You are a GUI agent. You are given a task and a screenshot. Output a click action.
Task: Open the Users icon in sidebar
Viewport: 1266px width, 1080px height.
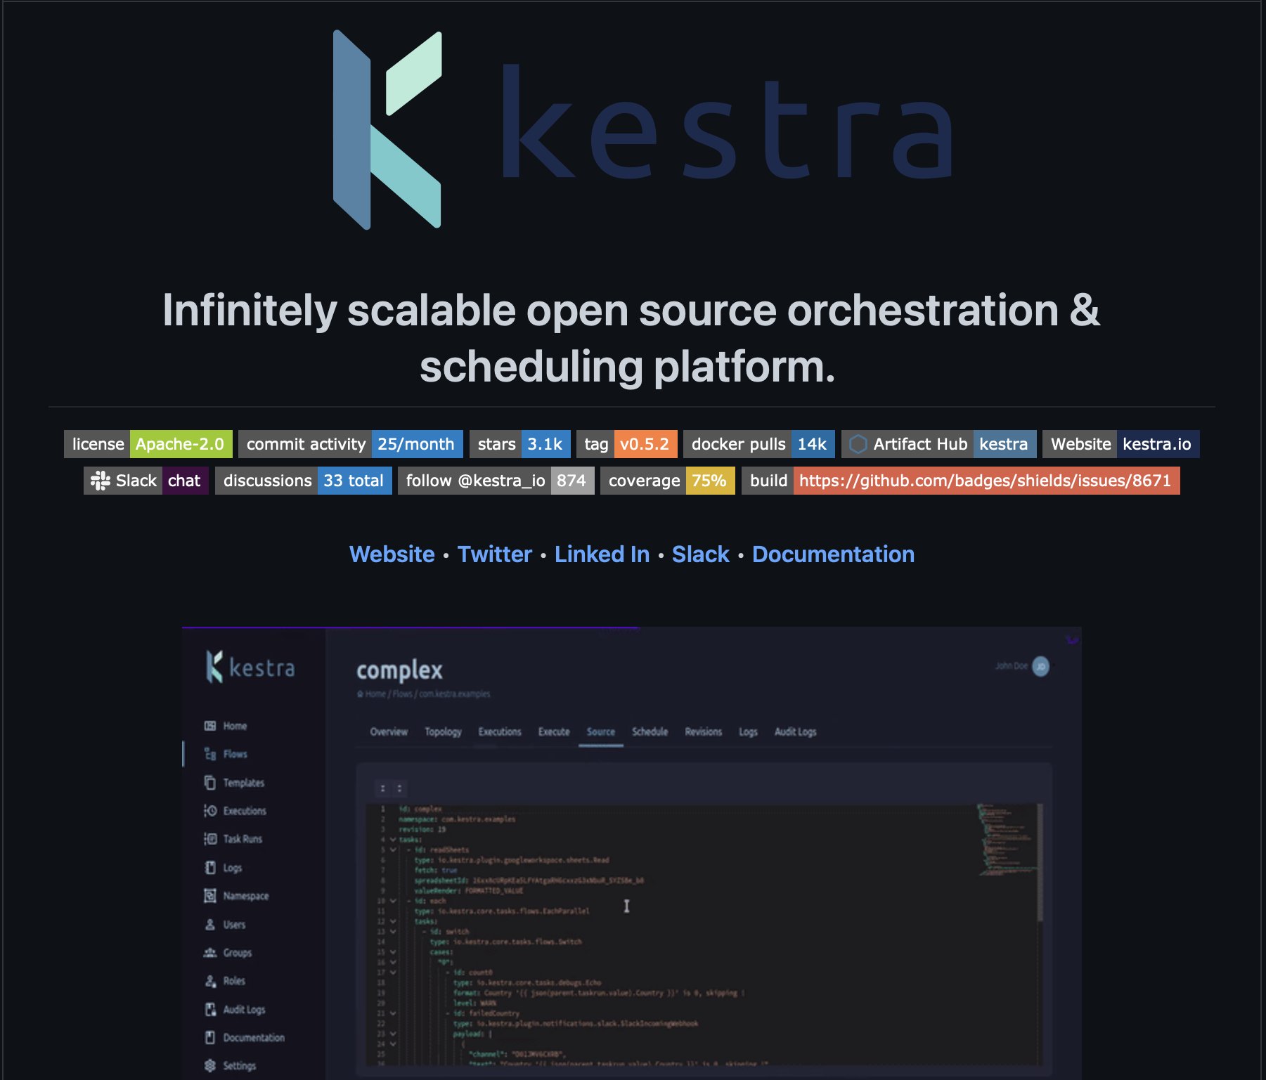click(x=209, y=924)
